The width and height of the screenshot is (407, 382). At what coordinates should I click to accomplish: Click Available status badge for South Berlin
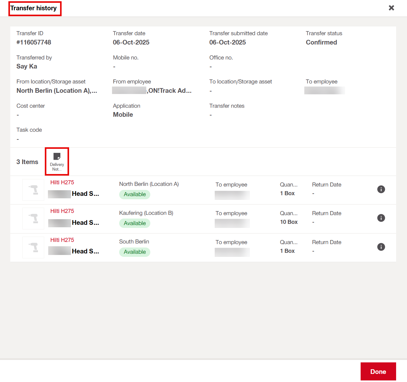pyautogui.click(x=135, y=252)
